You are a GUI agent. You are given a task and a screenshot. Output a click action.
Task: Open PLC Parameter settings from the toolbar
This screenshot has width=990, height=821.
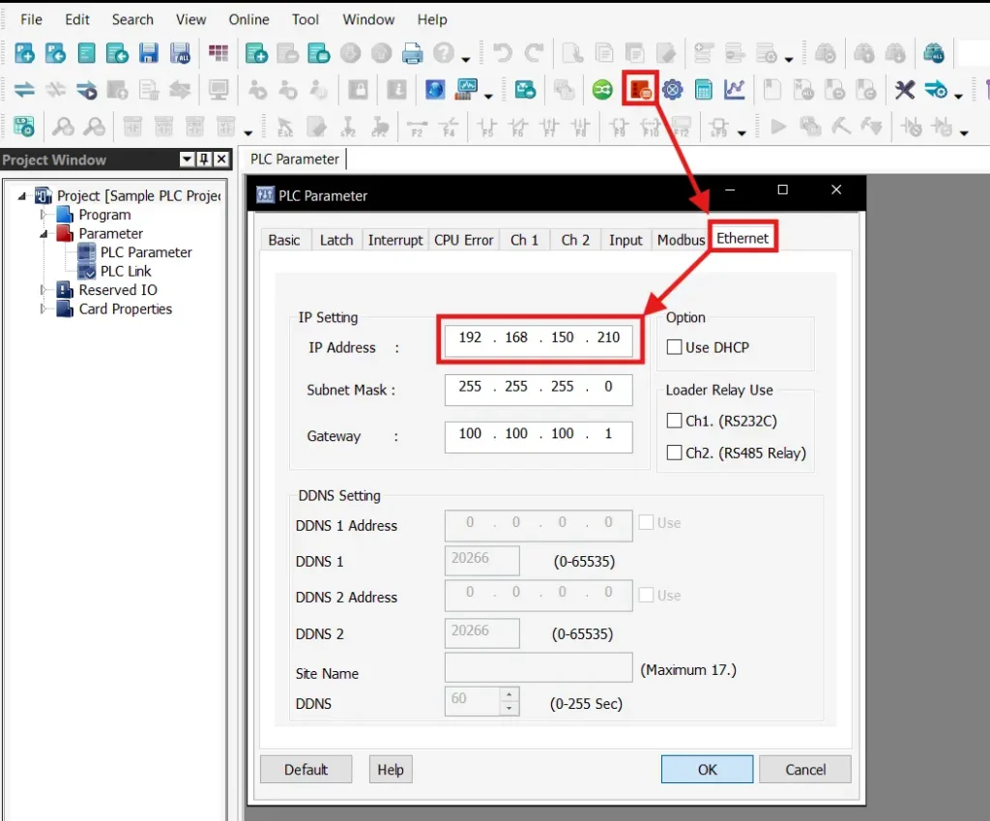638,90
